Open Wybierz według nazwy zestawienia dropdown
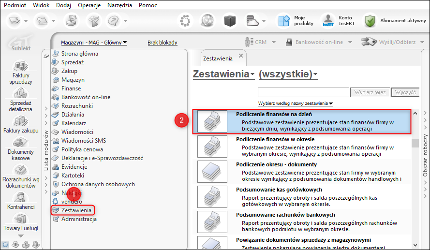 tap(296, 103)
